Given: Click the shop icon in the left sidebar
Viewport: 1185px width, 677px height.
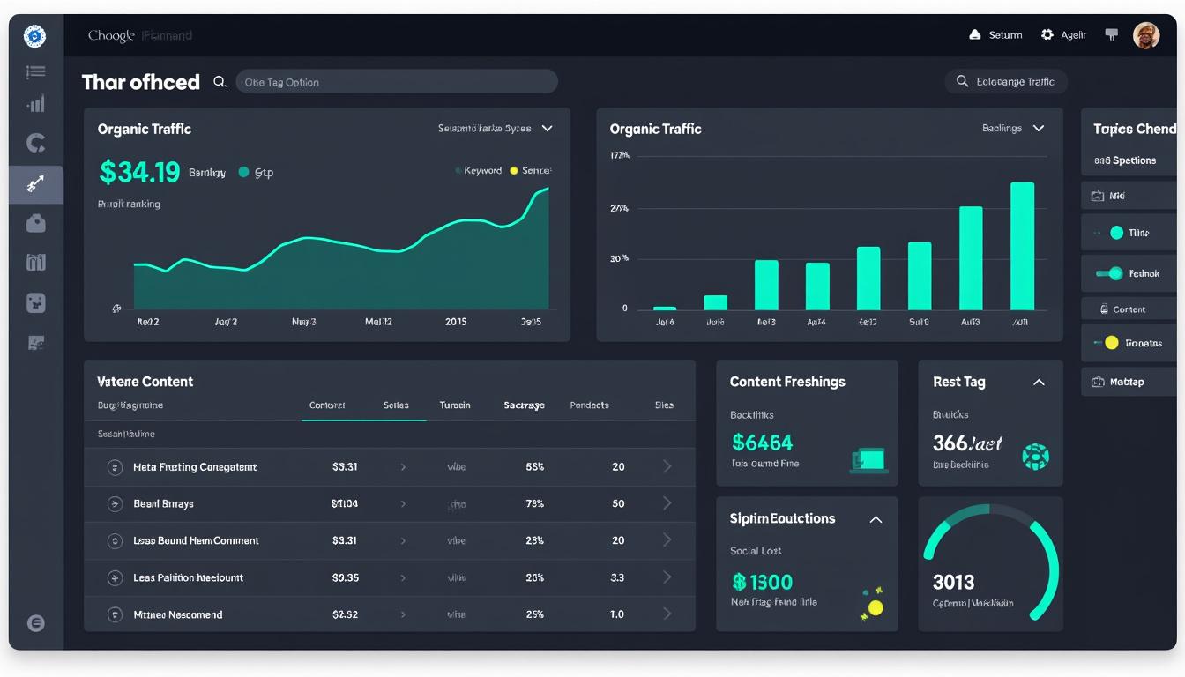Looking at the screenshot, I should click(35, 263).
